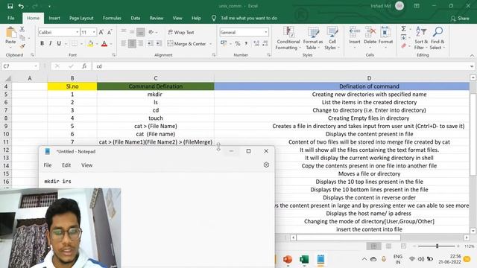The width and height of the screenshot is (477, 268).
Task: Click the AutoSum sigma icon
Action: point(404,29)
